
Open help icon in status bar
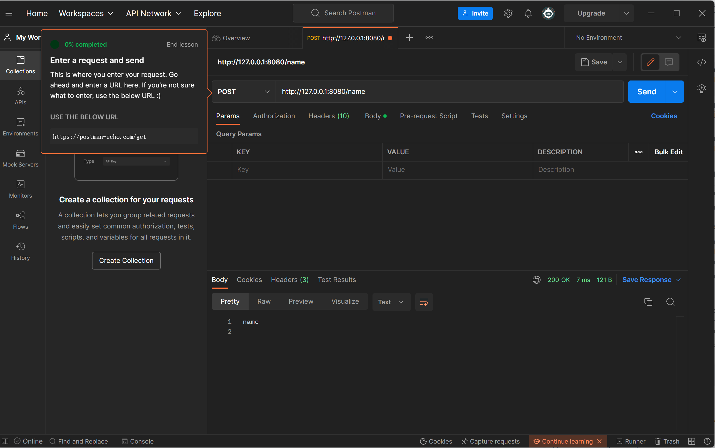707,441
